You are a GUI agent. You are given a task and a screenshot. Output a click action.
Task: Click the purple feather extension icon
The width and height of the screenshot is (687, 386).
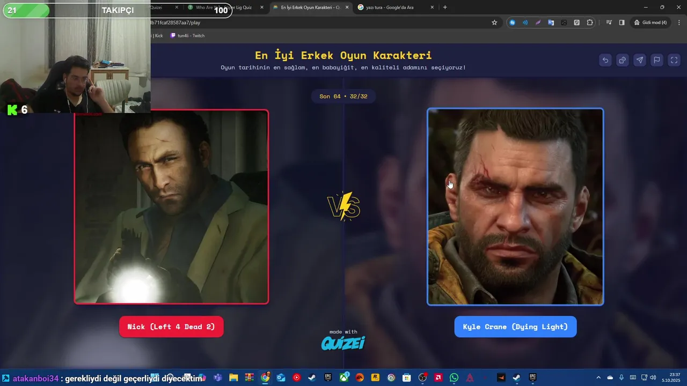point(538,23)
